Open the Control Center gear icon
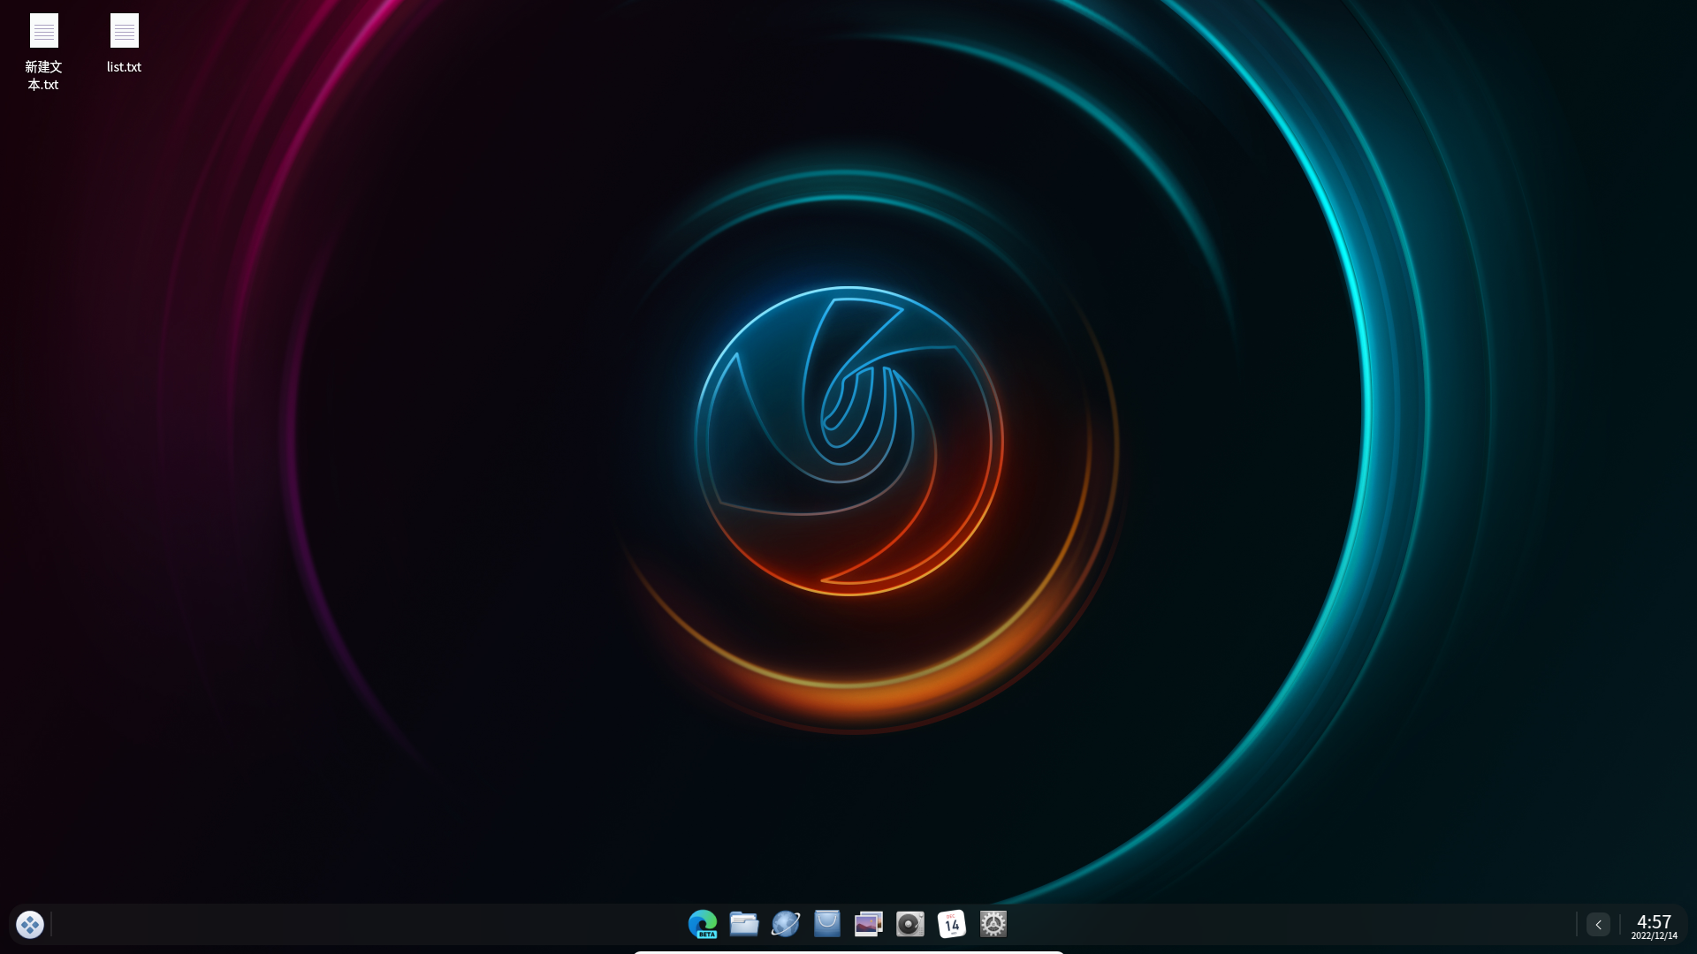The height and width of the screenshot is (954, 1697). pyautogui.click(x=993, y=924)
